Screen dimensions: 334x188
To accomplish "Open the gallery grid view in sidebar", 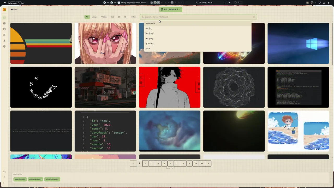I will click(4, 17).
